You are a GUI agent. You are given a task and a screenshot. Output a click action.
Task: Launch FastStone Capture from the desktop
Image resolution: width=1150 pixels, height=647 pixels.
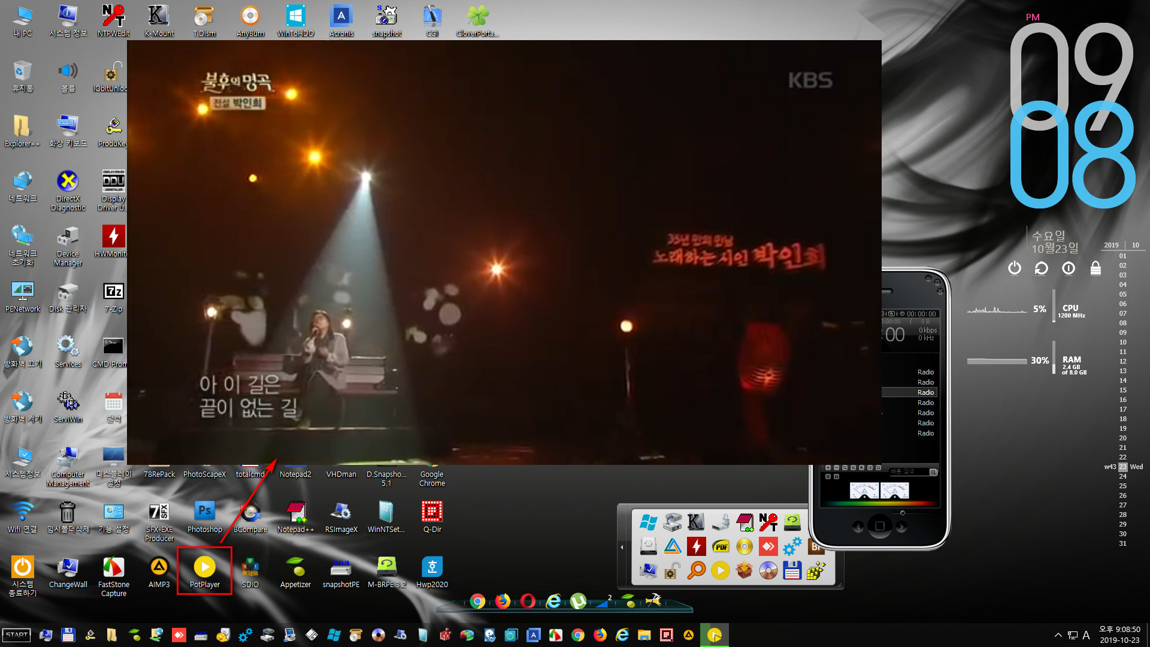tap(113, 575)
